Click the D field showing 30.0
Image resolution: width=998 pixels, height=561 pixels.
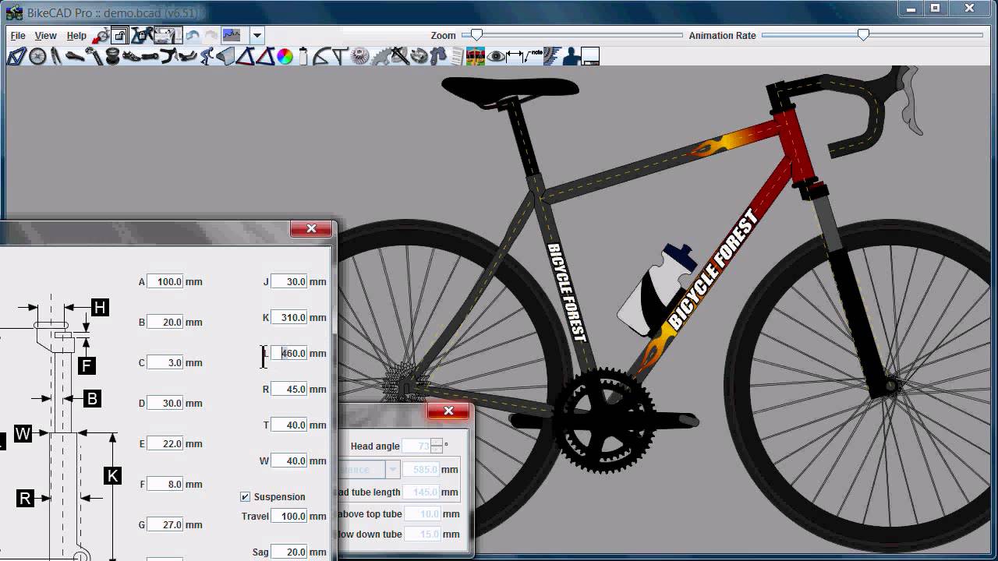pos(165,403)
